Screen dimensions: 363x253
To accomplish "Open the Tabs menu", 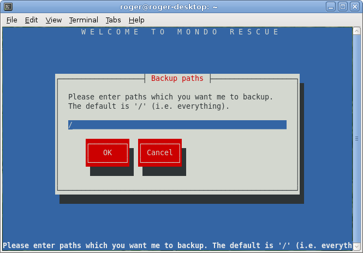I will point(113,20).
